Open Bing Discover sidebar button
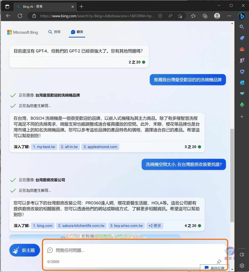This screenshot has height=272, width=249. [242, 16]
